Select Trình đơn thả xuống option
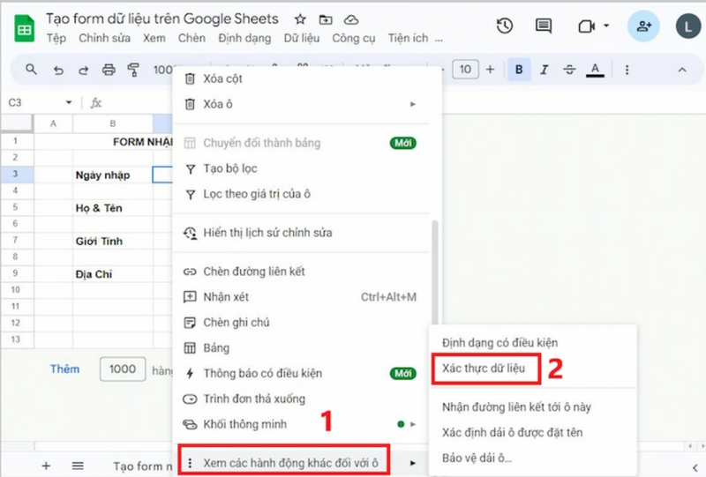Screen dimensions: 706x477 tap(300, 399)
